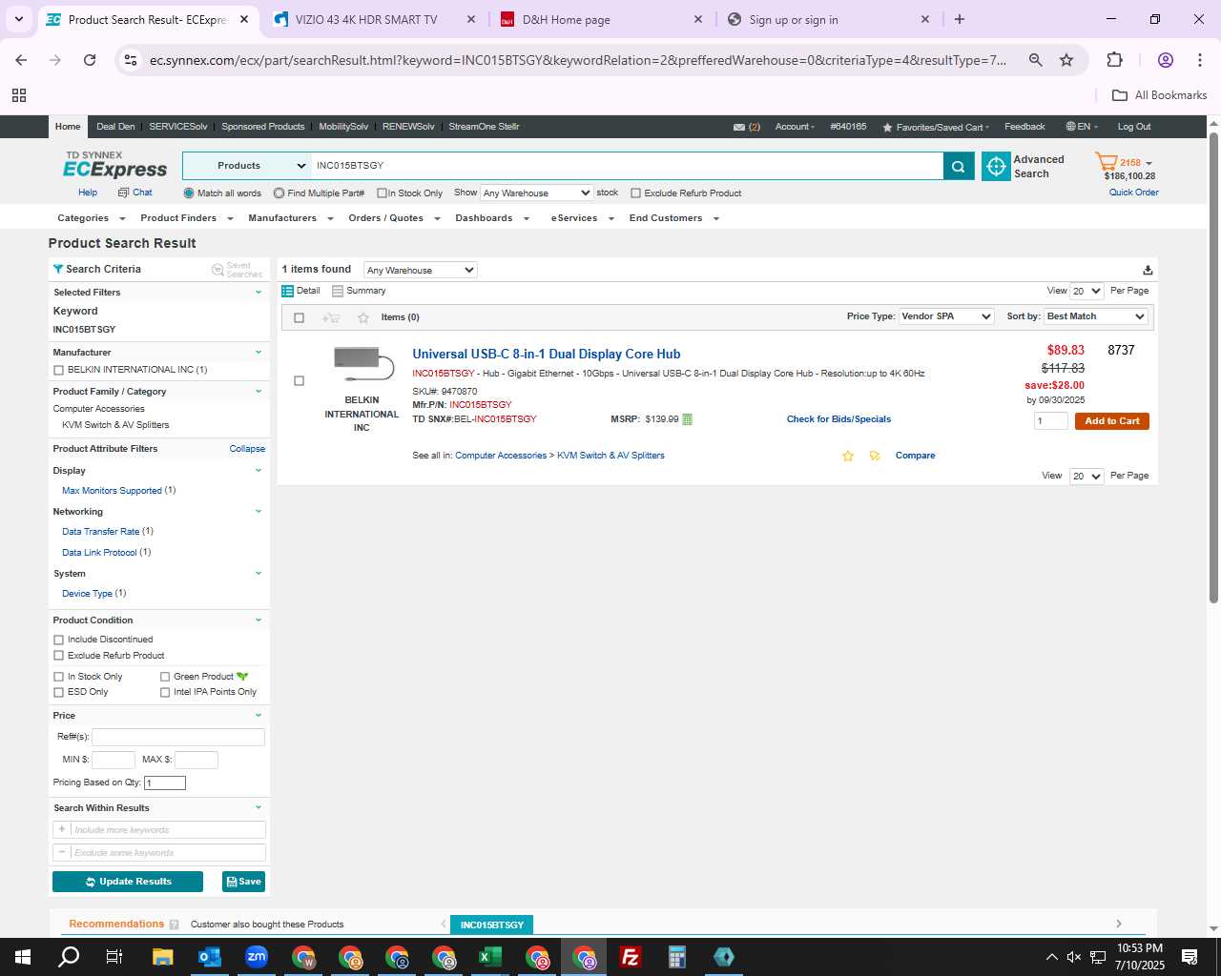Add product to favorites star icon

click(x=847, y=457)
